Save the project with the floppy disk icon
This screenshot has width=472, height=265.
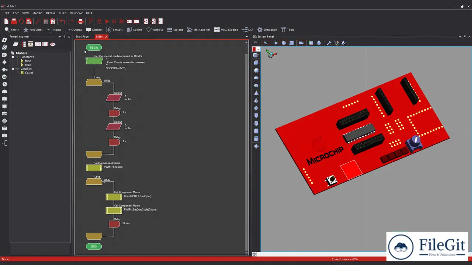(x=28, y=21)
